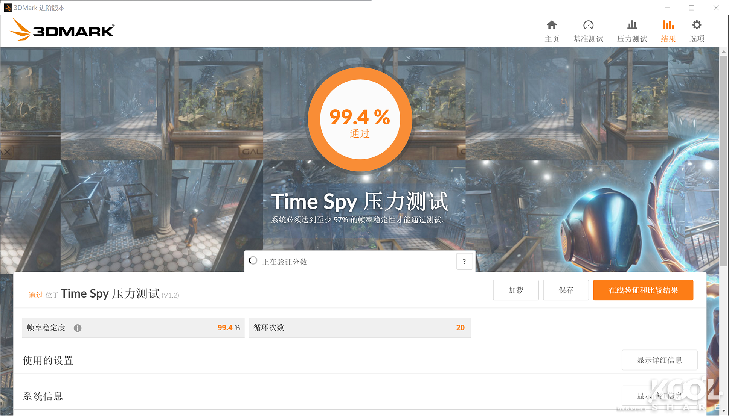The image size is (729, 416).
Task: Click the question mark help button
Action: [464, 262]
